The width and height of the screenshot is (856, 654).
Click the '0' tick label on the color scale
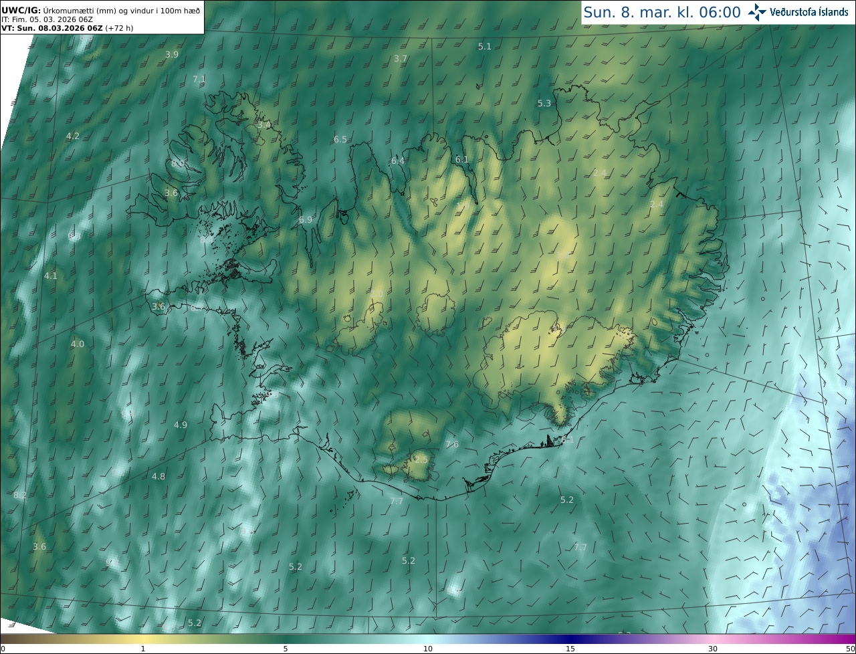point(3,649)
